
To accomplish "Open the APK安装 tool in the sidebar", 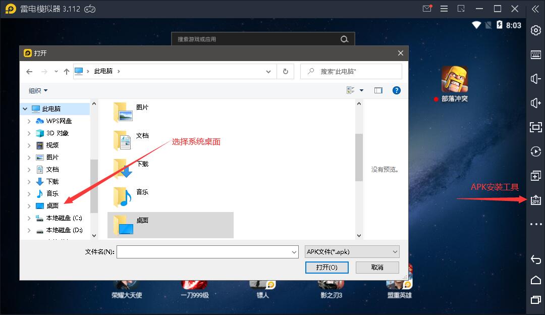I will [x=535, y=199].
